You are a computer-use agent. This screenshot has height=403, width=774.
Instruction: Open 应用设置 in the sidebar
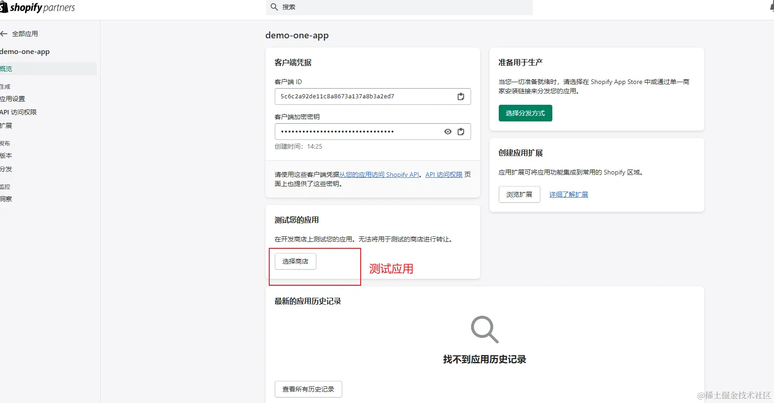click(12, 99)
